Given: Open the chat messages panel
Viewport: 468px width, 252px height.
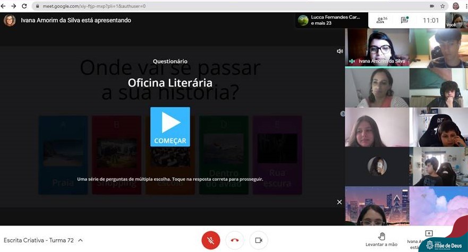Looking at the screenshot, I should tap(404, 20).
